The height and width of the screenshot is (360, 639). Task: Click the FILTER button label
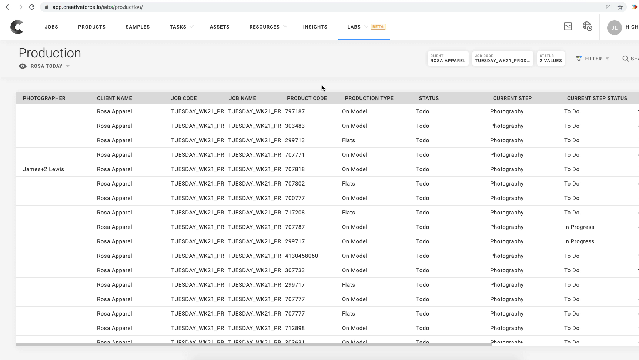pyautogui.click(x=593, y=59)
